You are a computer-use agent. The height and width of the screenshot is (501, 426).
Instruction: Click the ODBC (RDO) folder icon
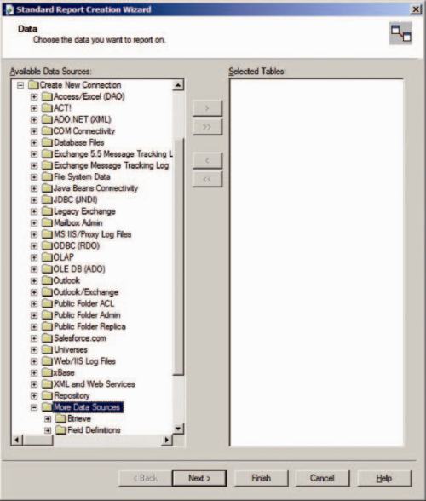48,245
